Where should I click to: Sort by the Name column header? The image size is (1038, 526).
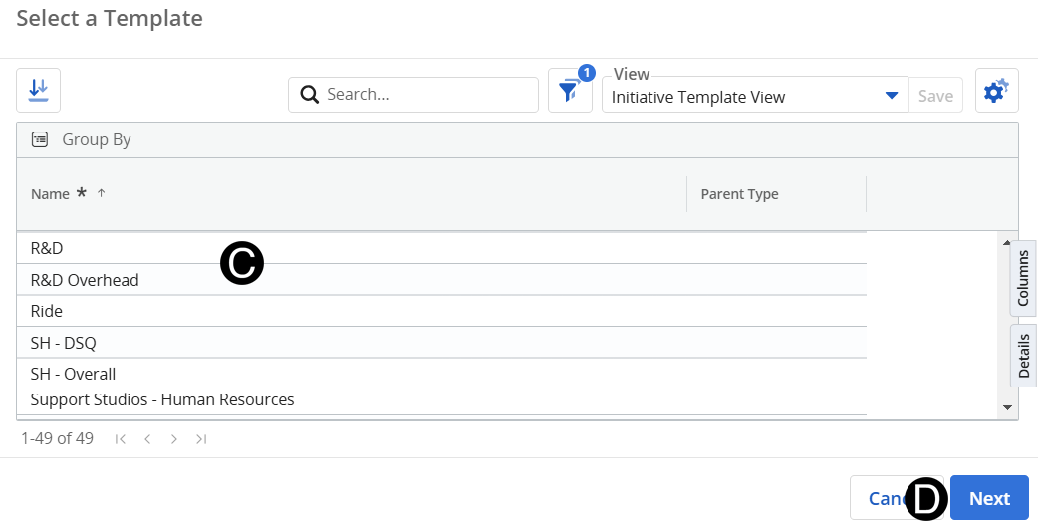[x=50, y=194]
